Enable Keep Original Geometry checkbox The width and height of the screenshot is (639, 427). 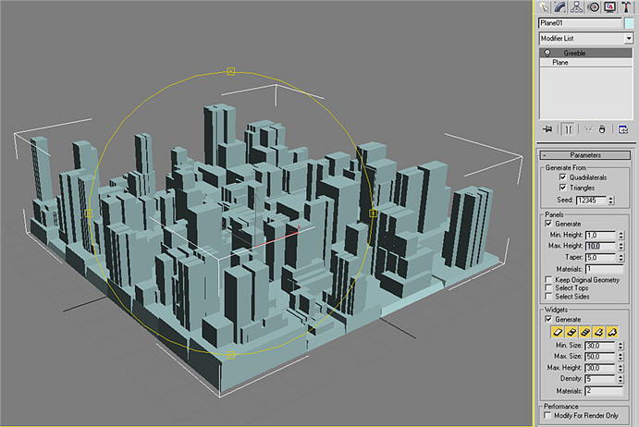548,280
